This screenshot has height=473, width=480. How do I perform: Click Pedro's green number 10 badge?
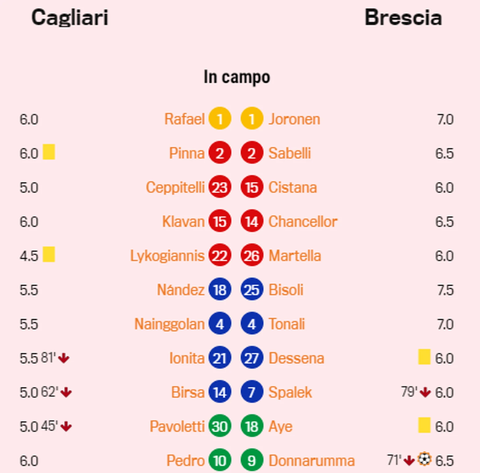[220, 460]
